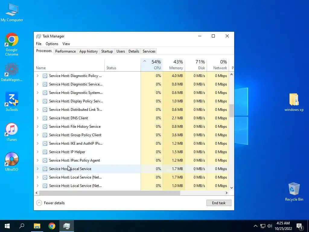Switch to the Performance tab
Viewport: 309px width, 232px height.
65,51
